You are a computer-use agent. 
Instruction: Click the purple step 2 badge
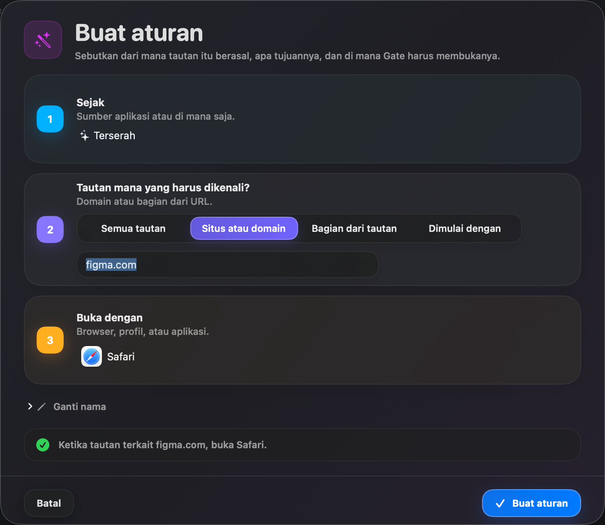[50, 229]
